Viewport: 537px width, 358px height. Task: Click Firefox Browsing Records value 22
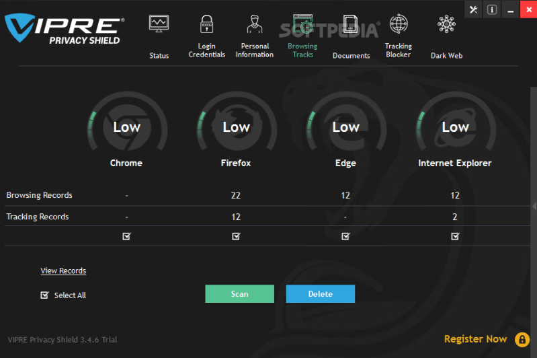coord(236,195)
